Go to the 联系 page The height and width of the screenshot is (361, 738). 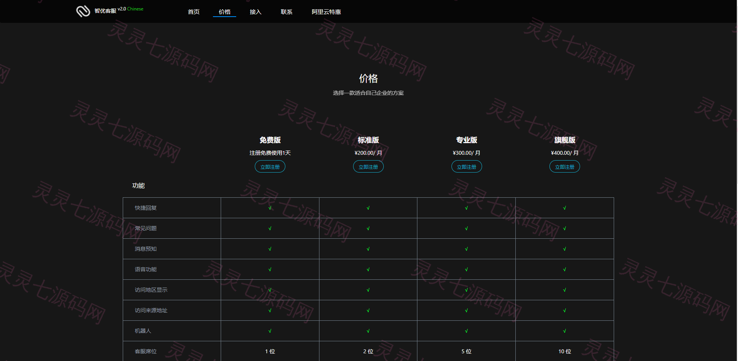[287, 12]
